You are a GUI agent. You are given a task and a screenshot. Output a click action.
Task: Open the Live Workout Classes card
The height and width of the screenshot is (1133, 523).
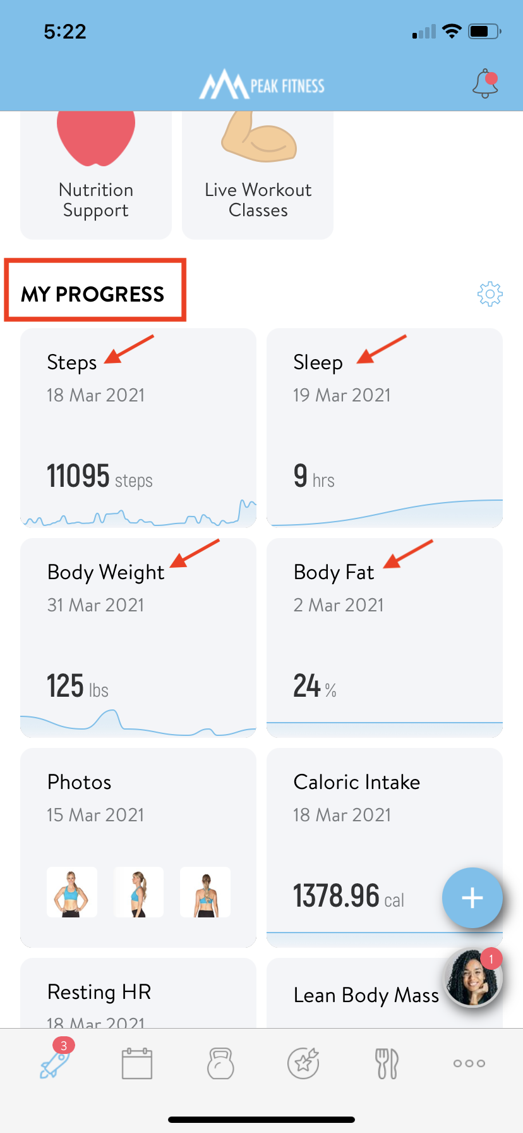tap(258, 175)
